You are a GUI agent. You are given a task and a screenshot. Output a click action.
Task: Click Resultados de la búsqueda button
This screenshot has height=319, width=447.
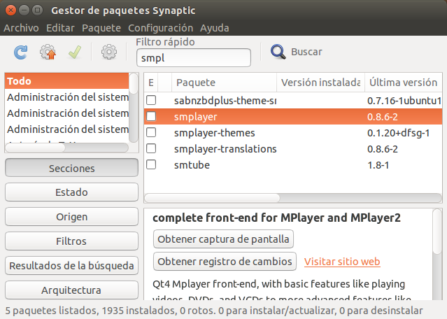[x=71, y=266]
